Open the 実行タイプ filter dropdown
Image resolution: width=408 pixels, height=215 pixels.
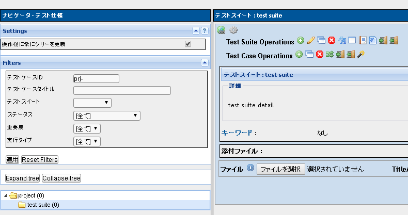click(x=87, y=141)
